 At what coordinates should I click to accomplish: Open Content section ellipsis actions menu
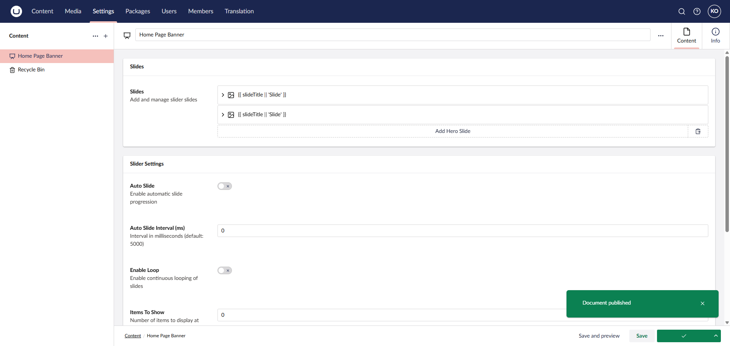pyautogui.click(x=95, y=36)
